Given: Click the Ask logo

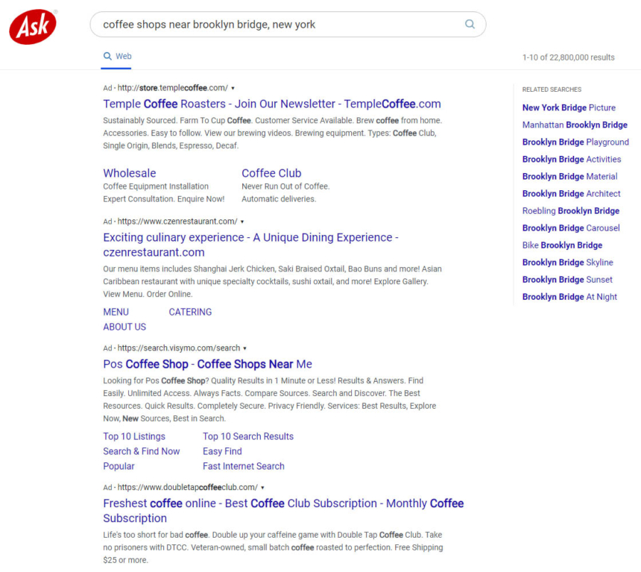Looking at the screenshot, I should pyautogui.click(x=33, y=27).
